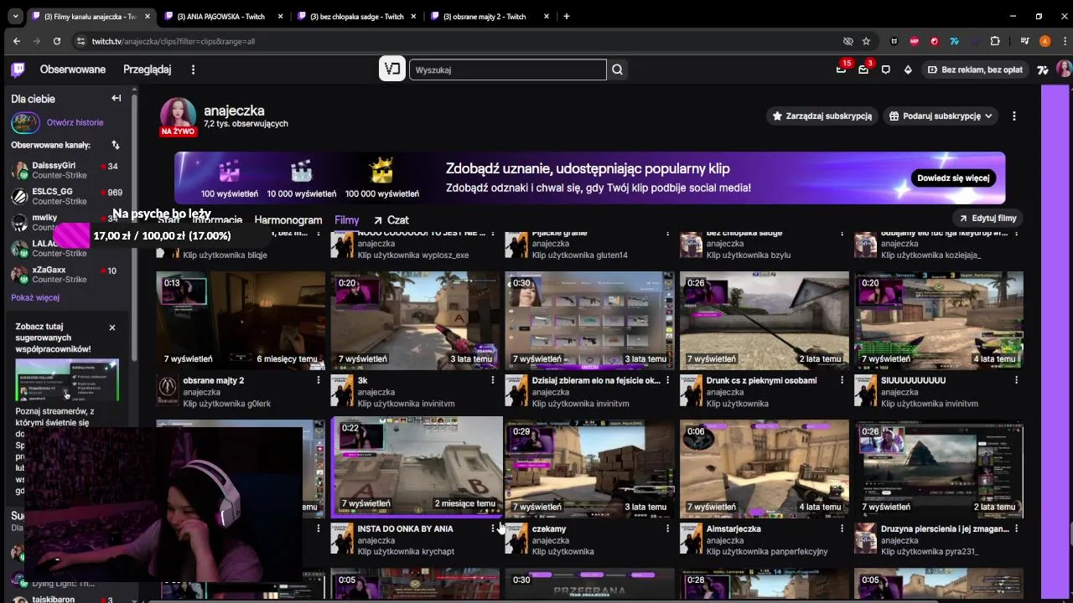The width and height of the screenshot is (1073, 603).
Task: Open Klip użytkownika pyra231_ link
Action: 930,552
